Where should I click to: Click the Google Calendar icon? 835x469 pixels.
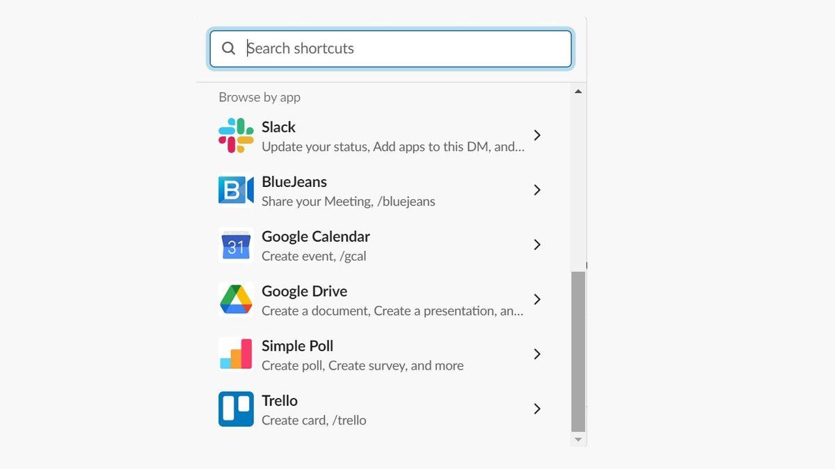[x=235, y=245]
